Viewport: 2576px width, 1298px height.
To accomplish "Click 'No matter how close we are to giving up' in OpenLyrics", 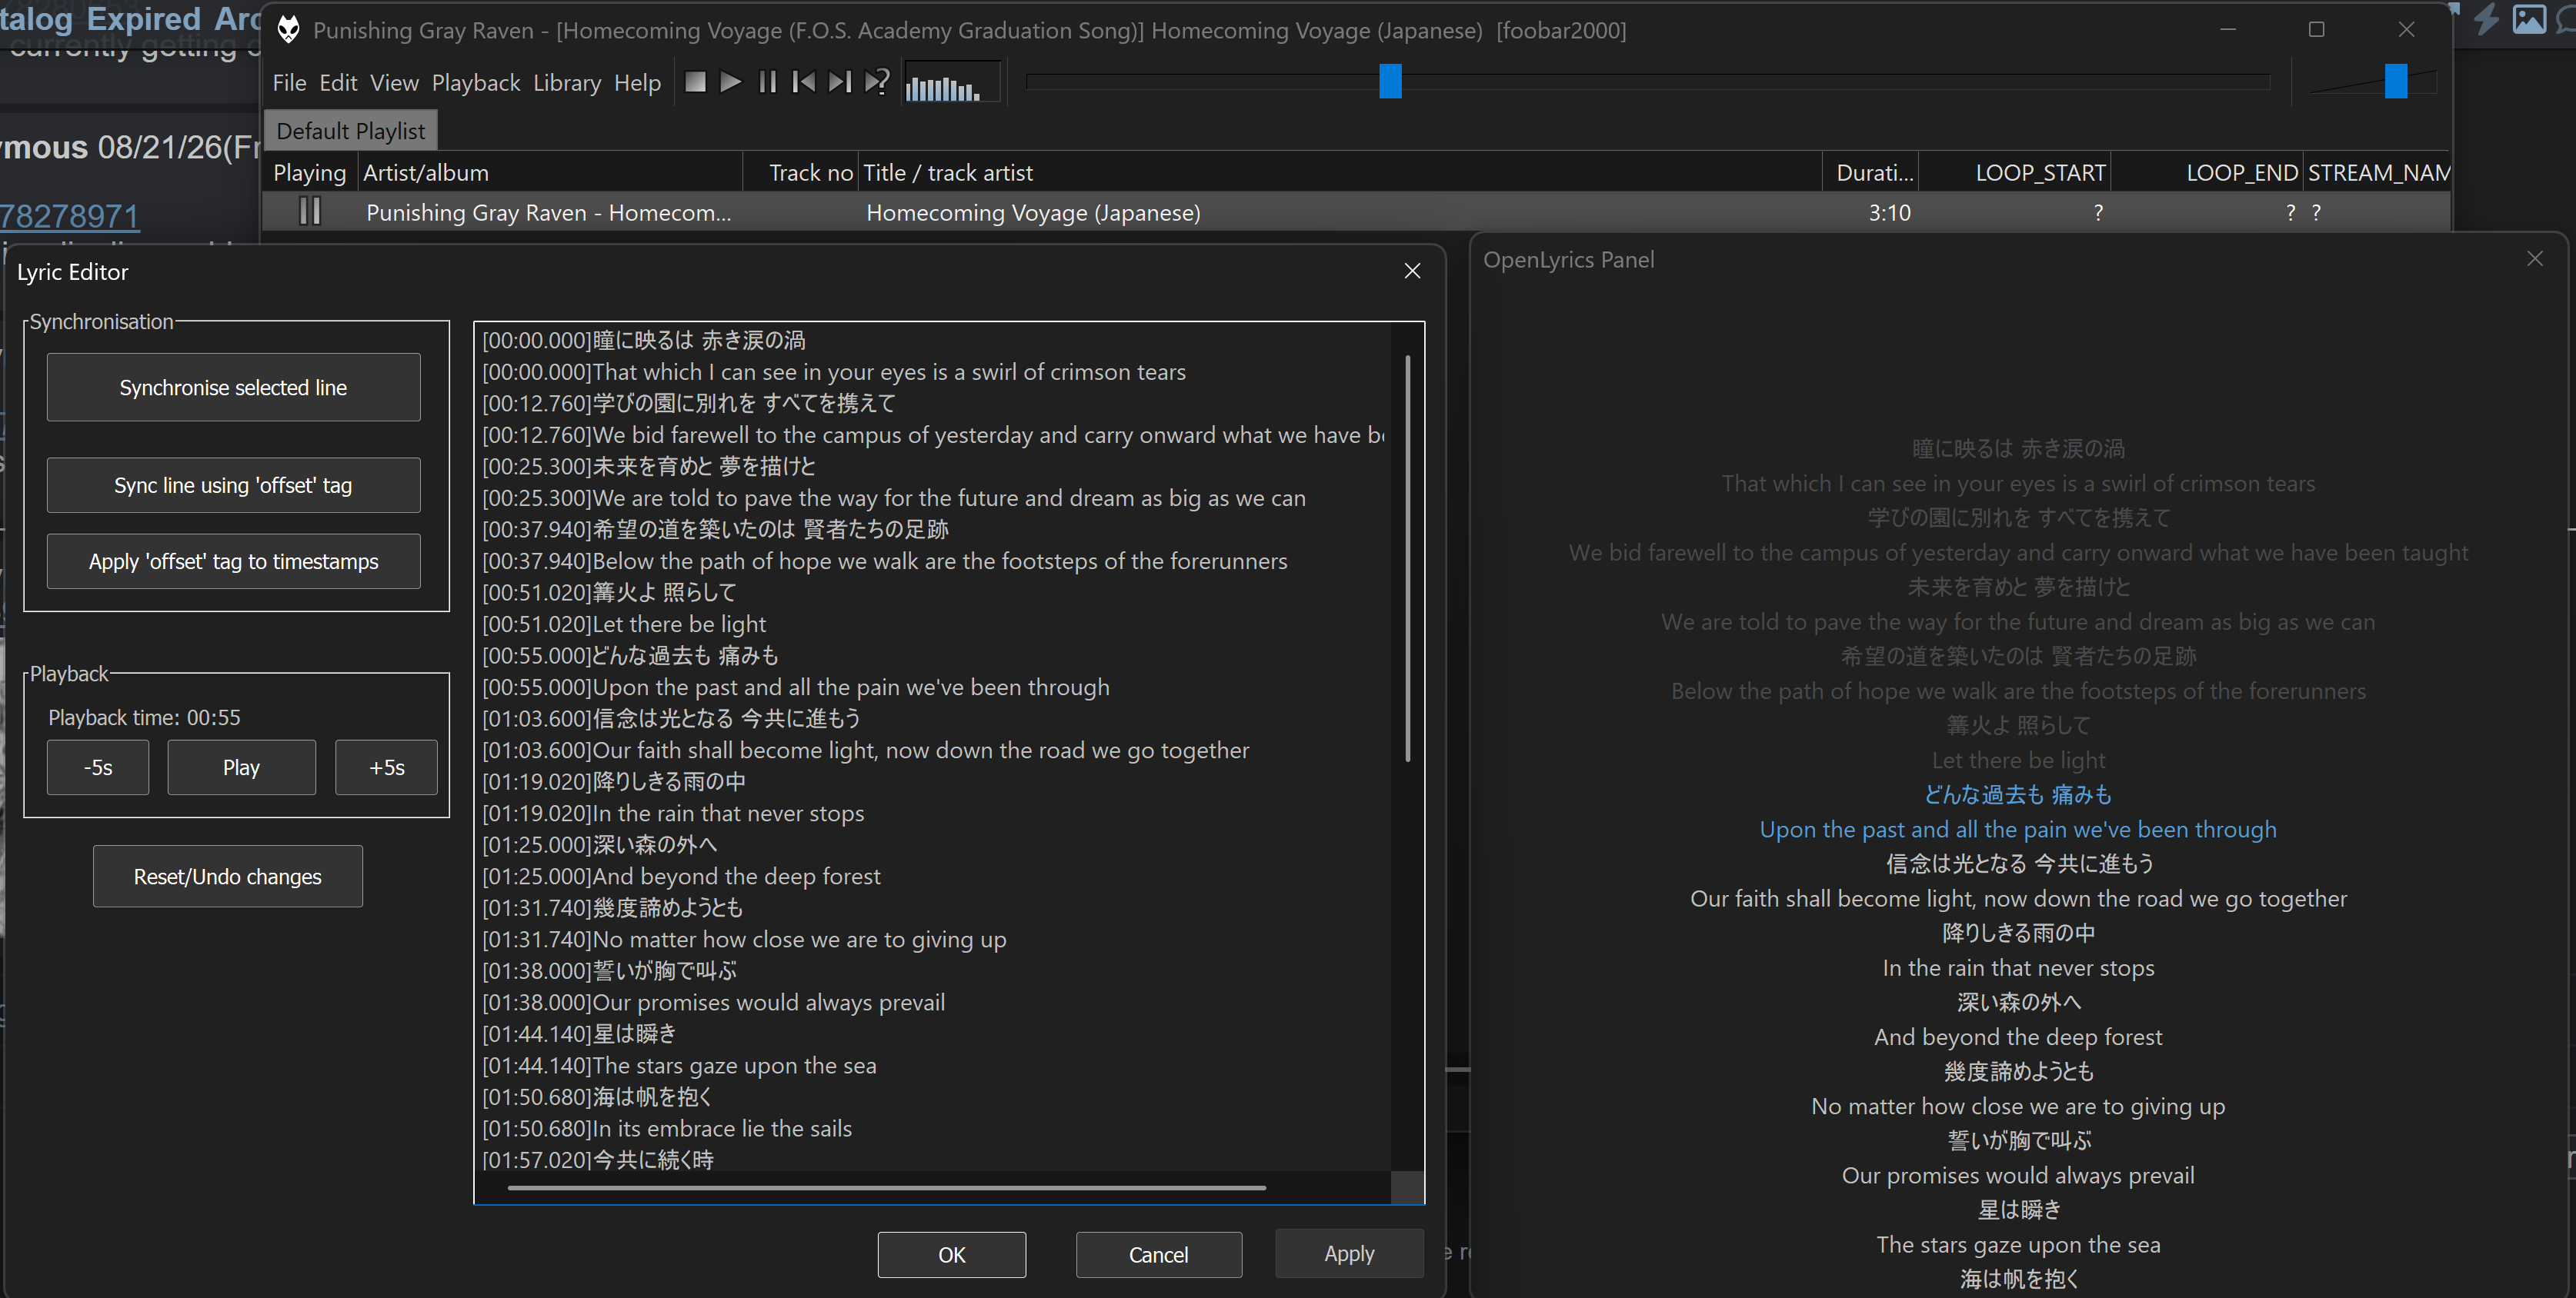I will point(2018,1107).
